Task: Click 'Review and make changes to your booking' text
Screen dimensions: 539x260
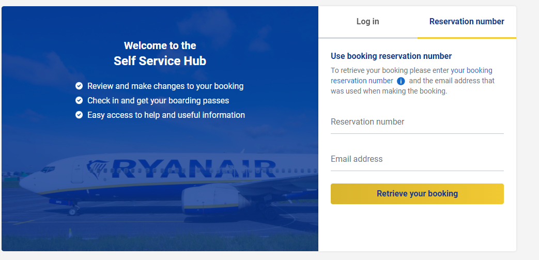Action: (x=165, y=86)
